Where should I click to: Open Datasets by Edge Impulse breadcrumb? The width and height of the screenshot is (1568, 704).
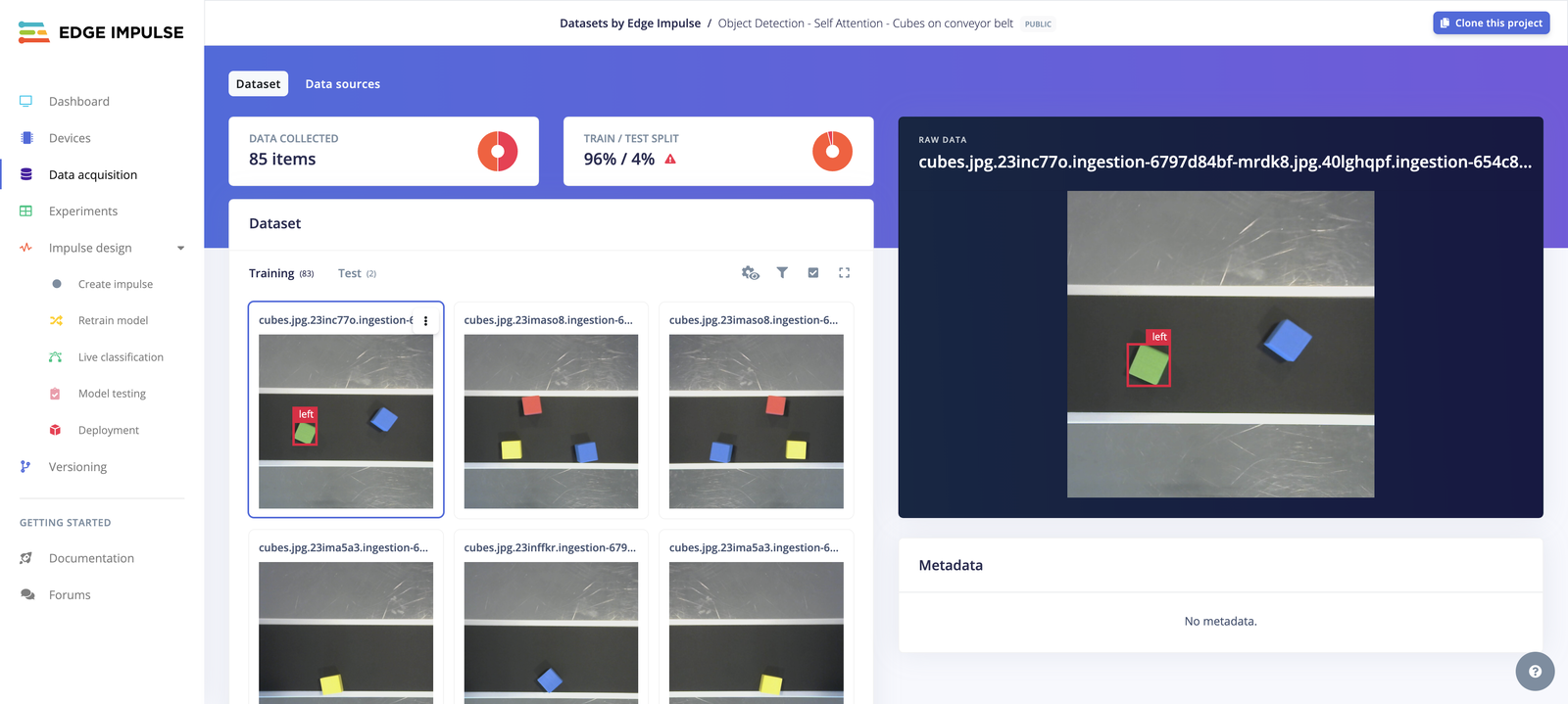(x=630, y=23)
